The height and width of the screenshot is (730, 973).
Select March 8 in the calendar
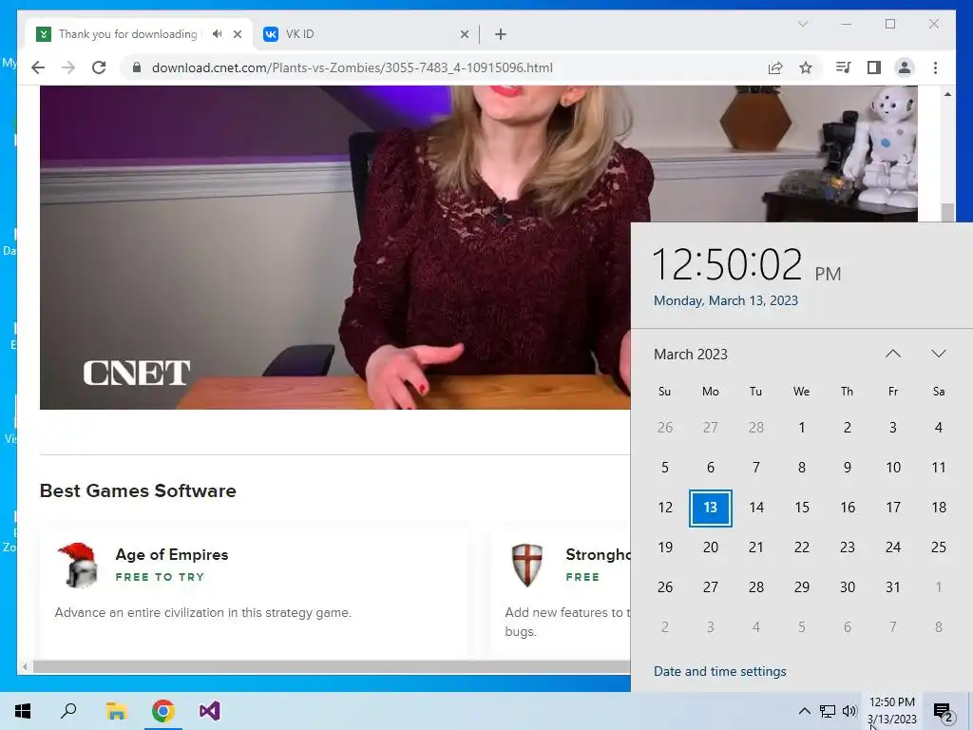pos(802,468)
